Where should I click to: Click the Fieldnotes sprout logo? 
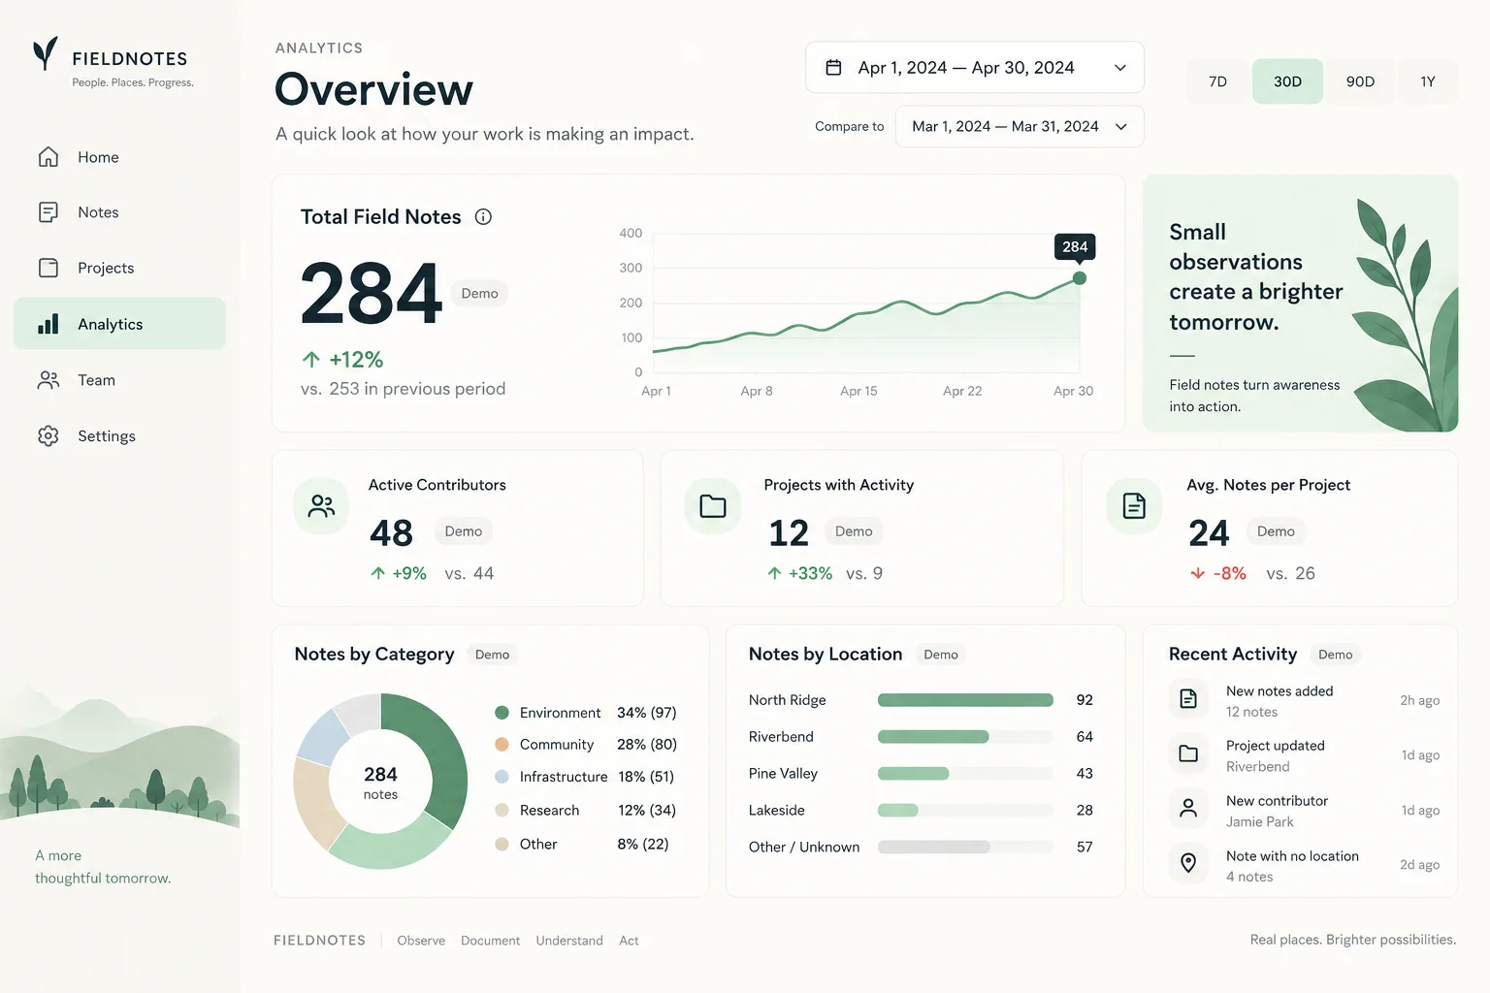(x=45, y=54)
